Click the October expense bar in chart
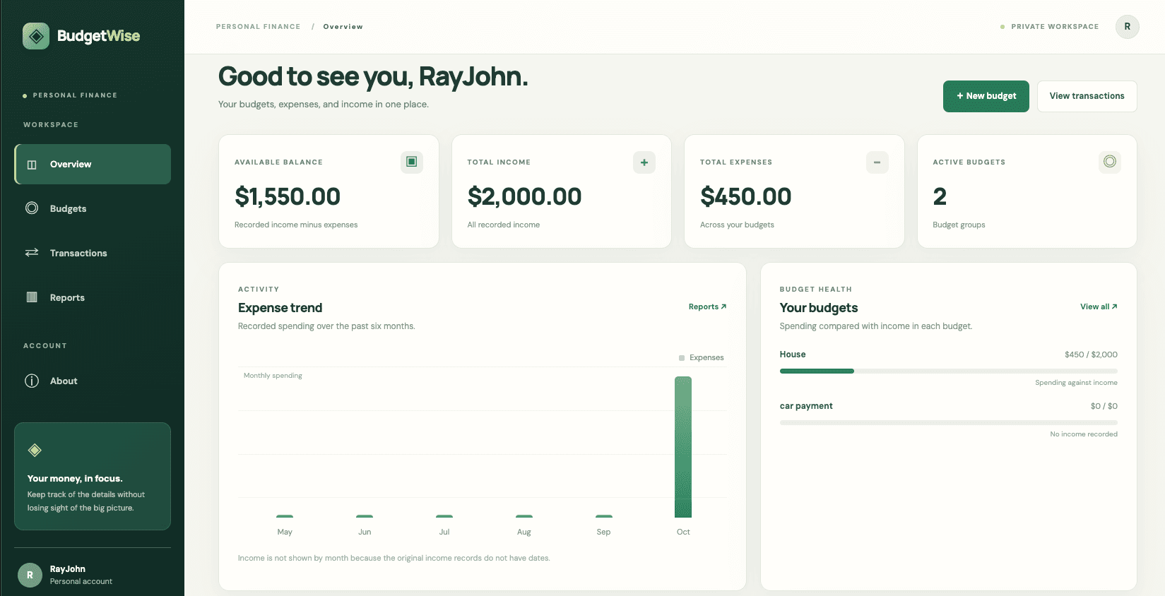This screenshot has width=1165, height=596. tap(683, 447)
